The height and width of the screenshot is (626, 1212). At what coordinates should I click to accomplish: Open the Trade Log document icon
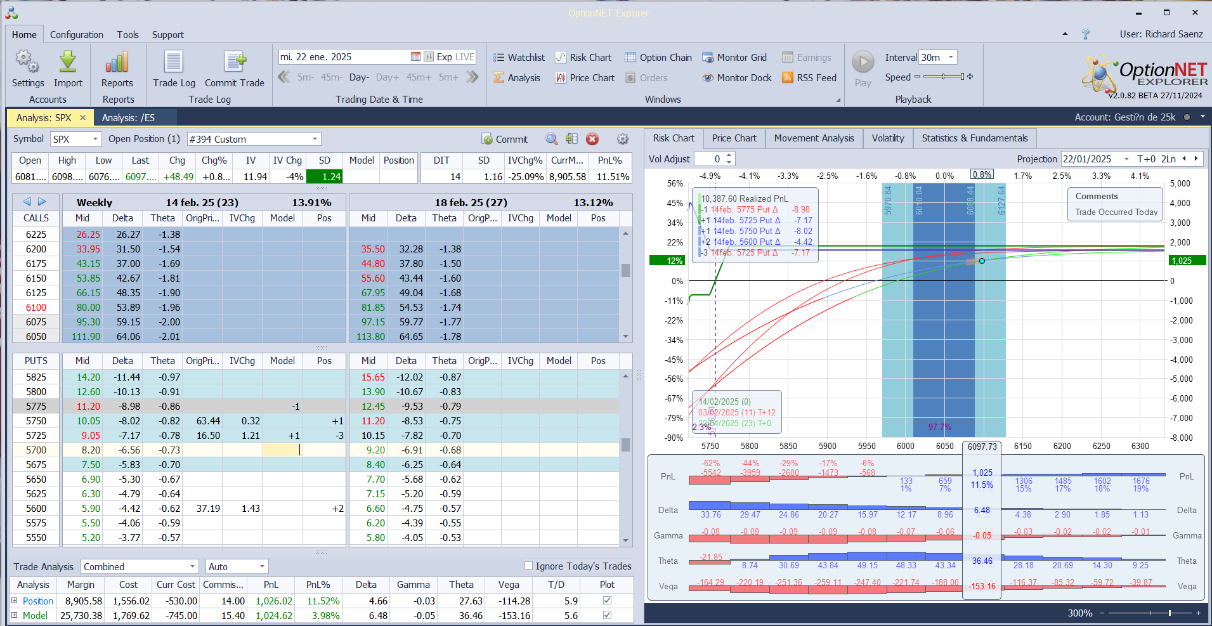(174, 62)
